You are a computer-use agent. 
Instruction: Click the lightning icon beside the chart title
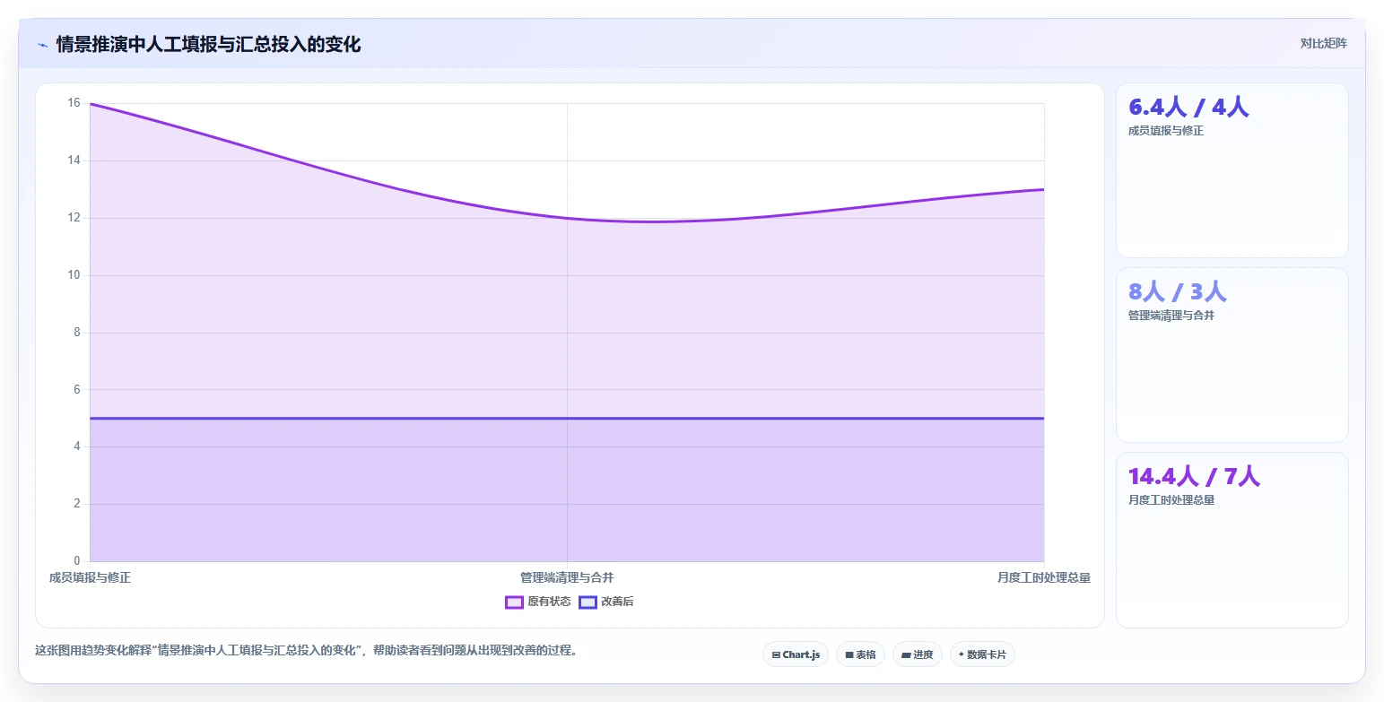(x=42, y=44)
